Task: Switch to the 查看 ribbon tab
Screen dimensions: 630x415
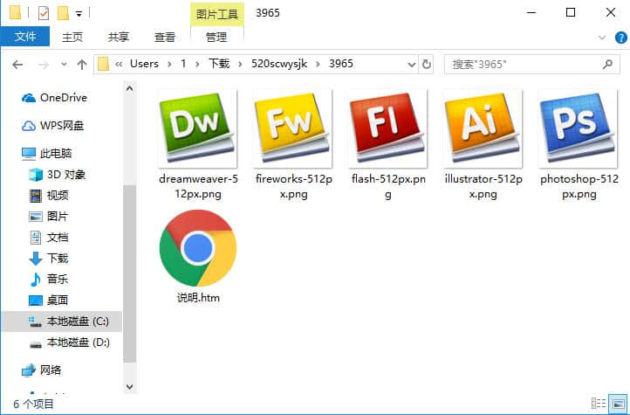Action: point(165,37)
